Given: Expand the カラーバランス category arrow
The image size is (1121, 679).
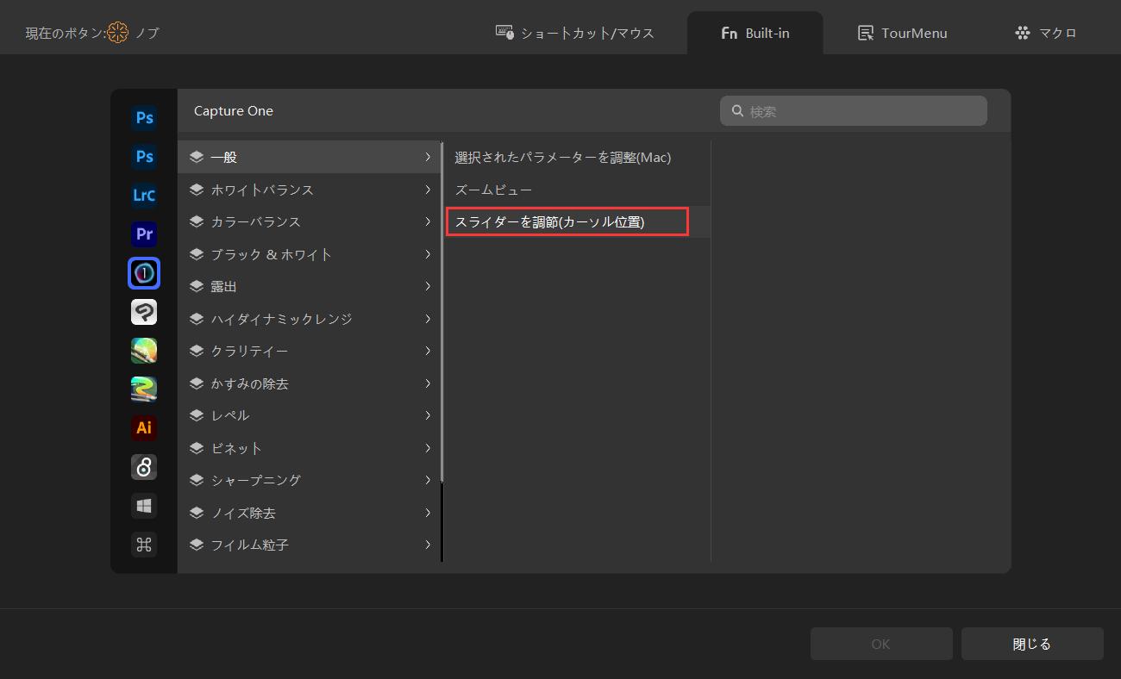Looking at the screenshot, I should (x=428, y=221).
